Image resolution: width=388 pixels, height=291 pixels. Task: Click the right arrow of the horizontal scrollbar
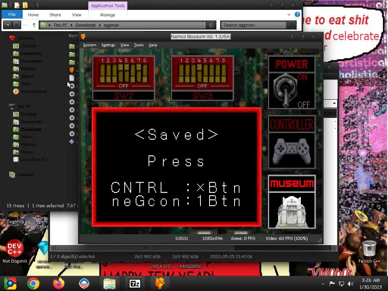pyautogui.click(x=334, y=248)
